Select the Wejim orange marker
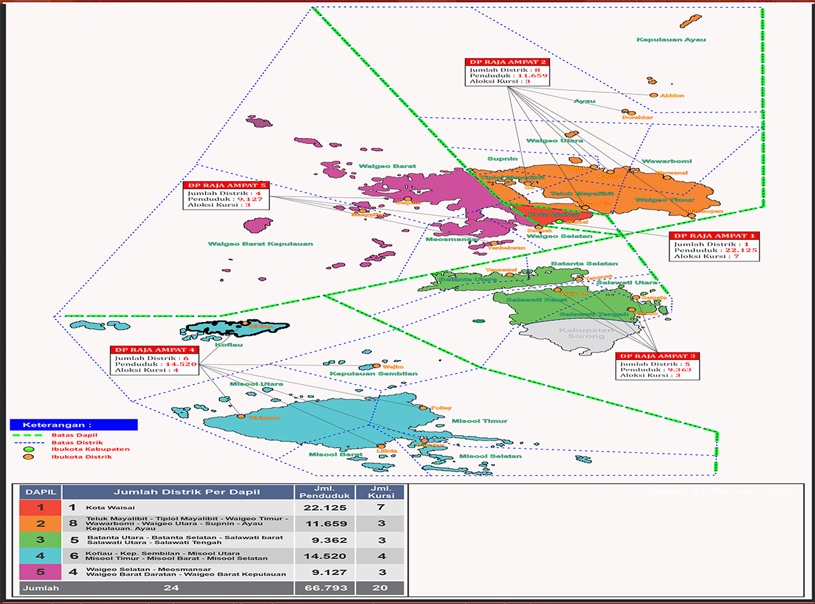The height and width of the screenshot is (604, 815). 376,367
